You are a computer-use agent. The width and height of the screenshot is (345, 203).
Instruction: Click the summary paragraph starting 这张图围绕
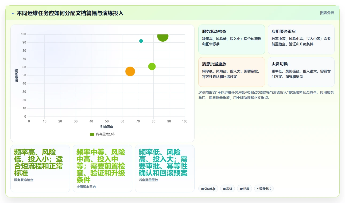click(x=266, y=95)
